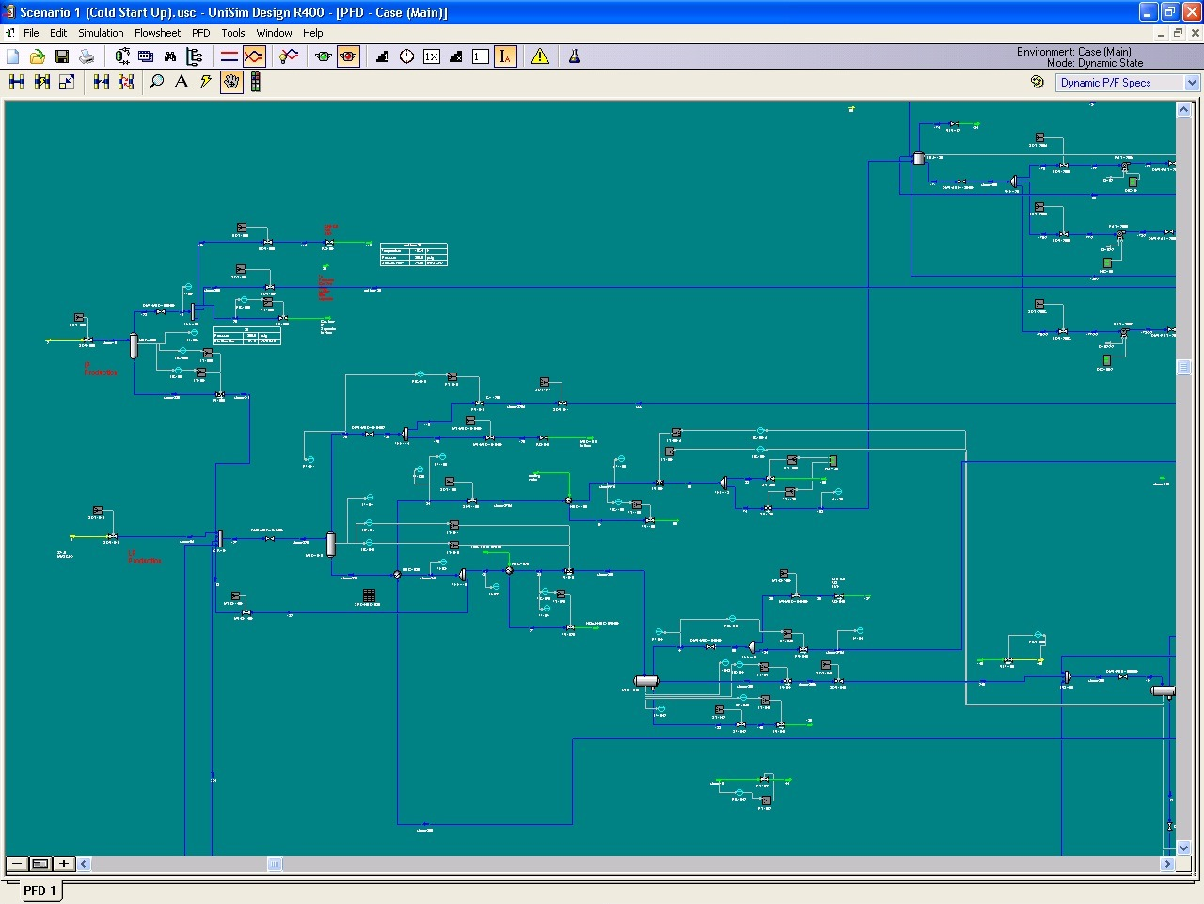Select the Add Text 'A' tool

click(181, 82)
